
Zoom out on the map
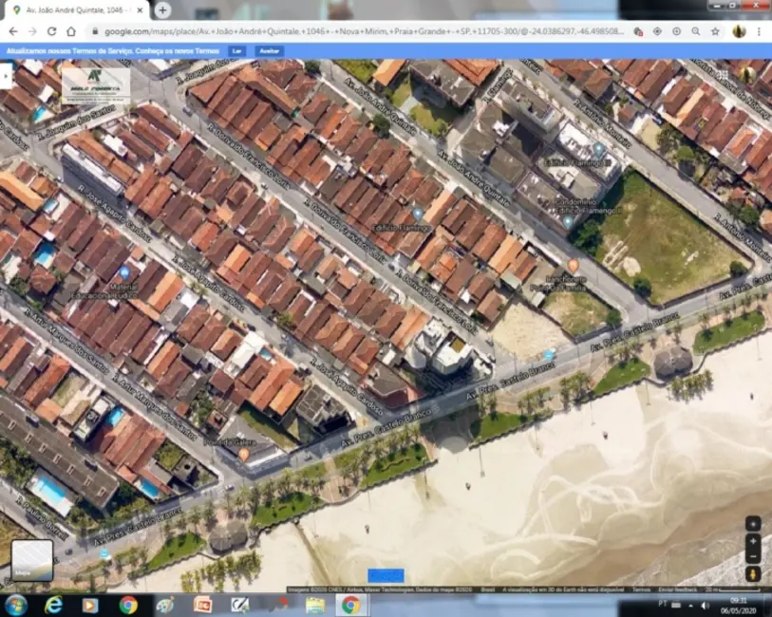click(753, 556)
